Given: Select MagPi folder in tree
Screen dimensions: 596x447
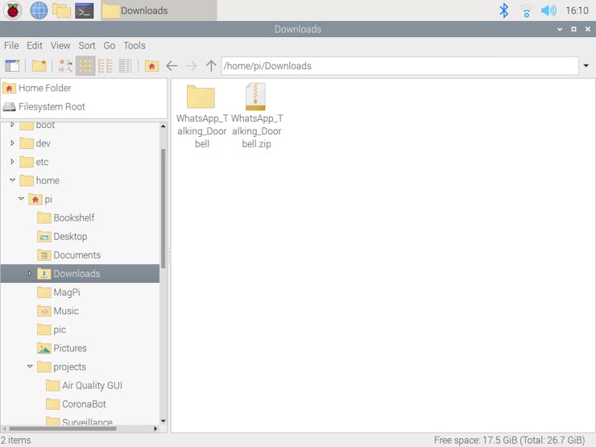Looking at the screenshot, I should 80,292.
